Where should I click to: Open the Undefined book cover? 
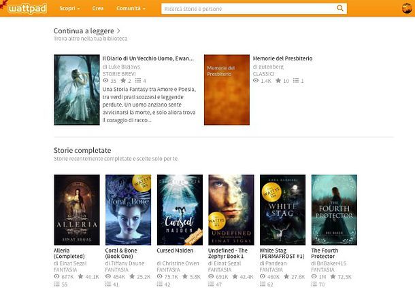coord(231,210)
